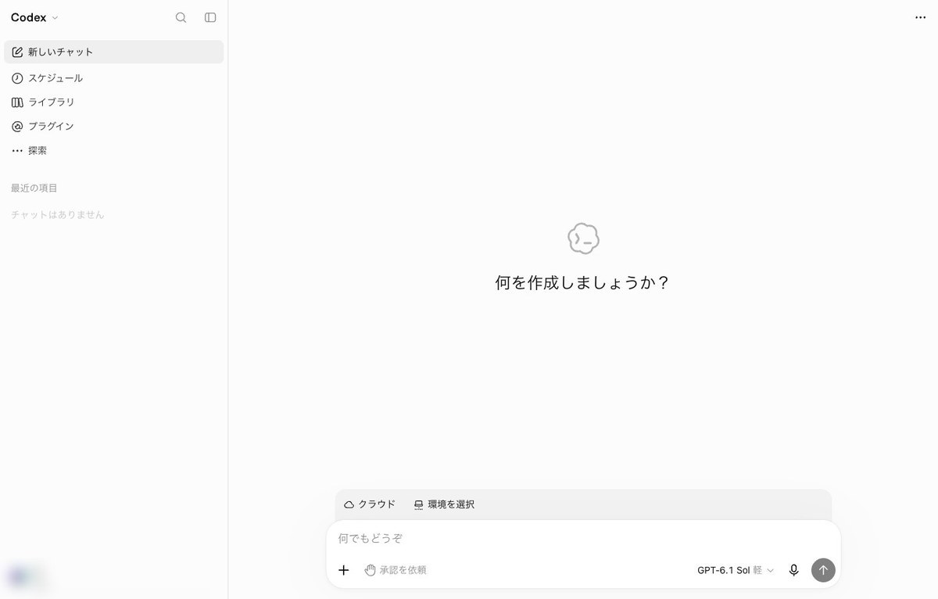Image resolution: width=938 pixels, height=599 pixels.
Task: Click the search magnifier icon
Action: coord(181,17)
